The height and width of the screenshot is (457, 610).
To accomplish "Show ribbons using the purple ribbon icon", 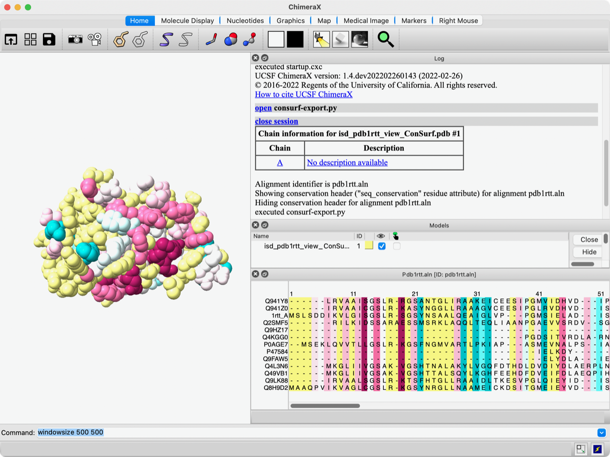I will tap(166, 40).
